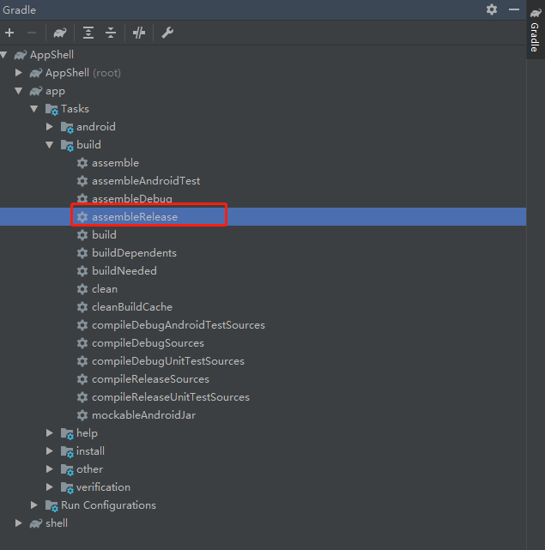Click the Tasks folder icon
Viewport: 545px width, 550px height.
(51, 110)
